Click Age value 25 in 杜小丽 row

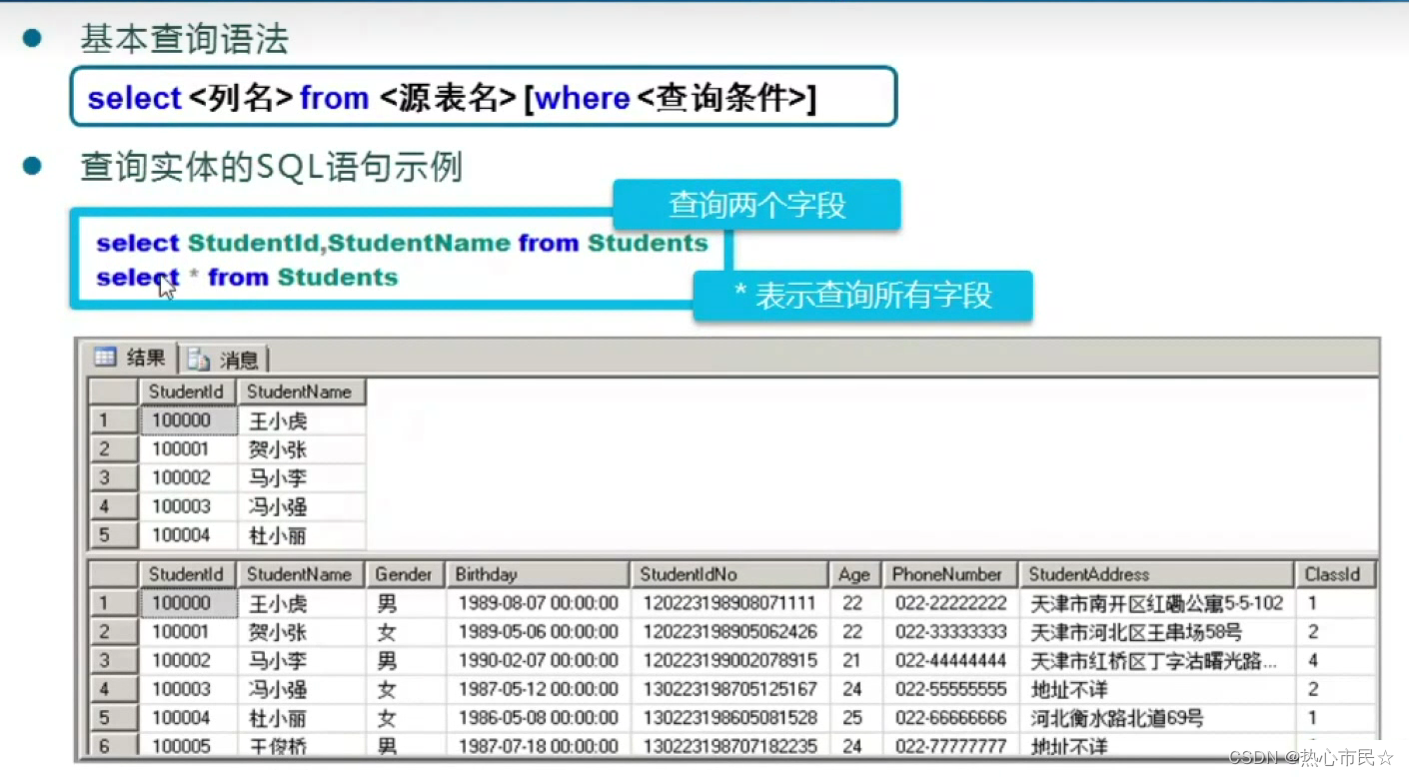[854, 718]
